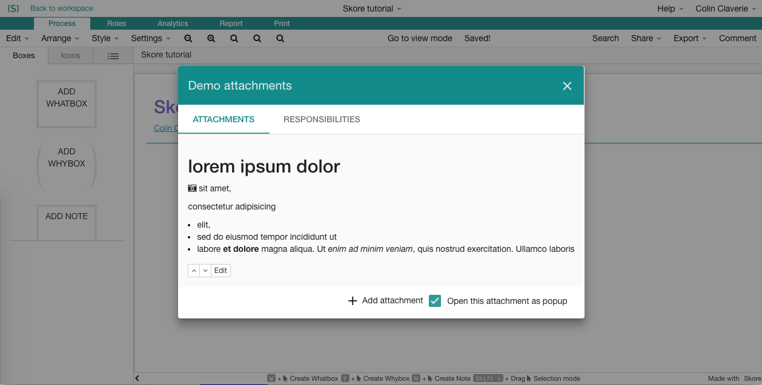Screen dimensions: 762x385
Task: Click the 'Saved!' status text
Action: click(477, 38)
